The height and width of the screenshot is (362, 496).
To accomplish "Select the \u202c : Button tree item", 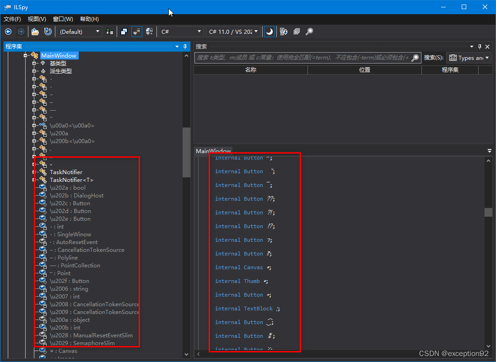I will point(70,203).
